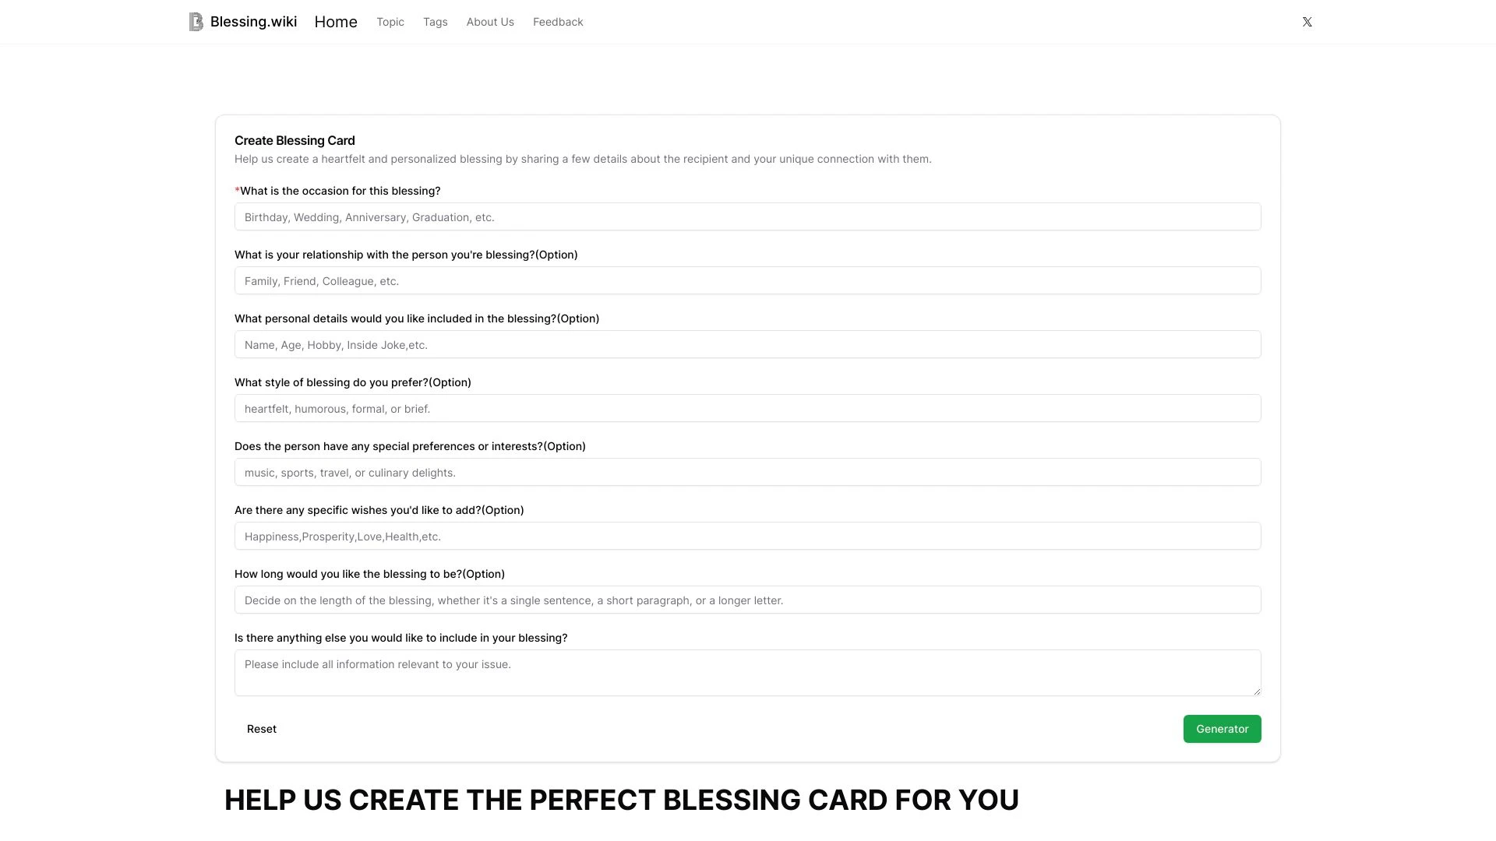The width and height of the screenshot is (1496, 841).
Task: Select the occasion field placeholder text
Action: point(748,216)
